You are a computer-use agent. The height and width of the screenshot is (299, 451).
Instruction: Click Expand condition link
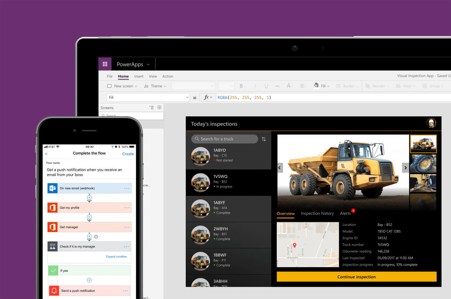(x=116, y=257)
